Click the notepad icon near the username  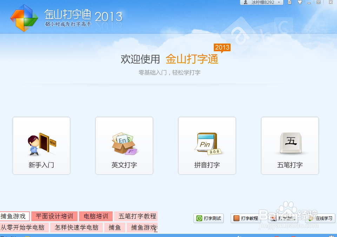pos(289,2)
